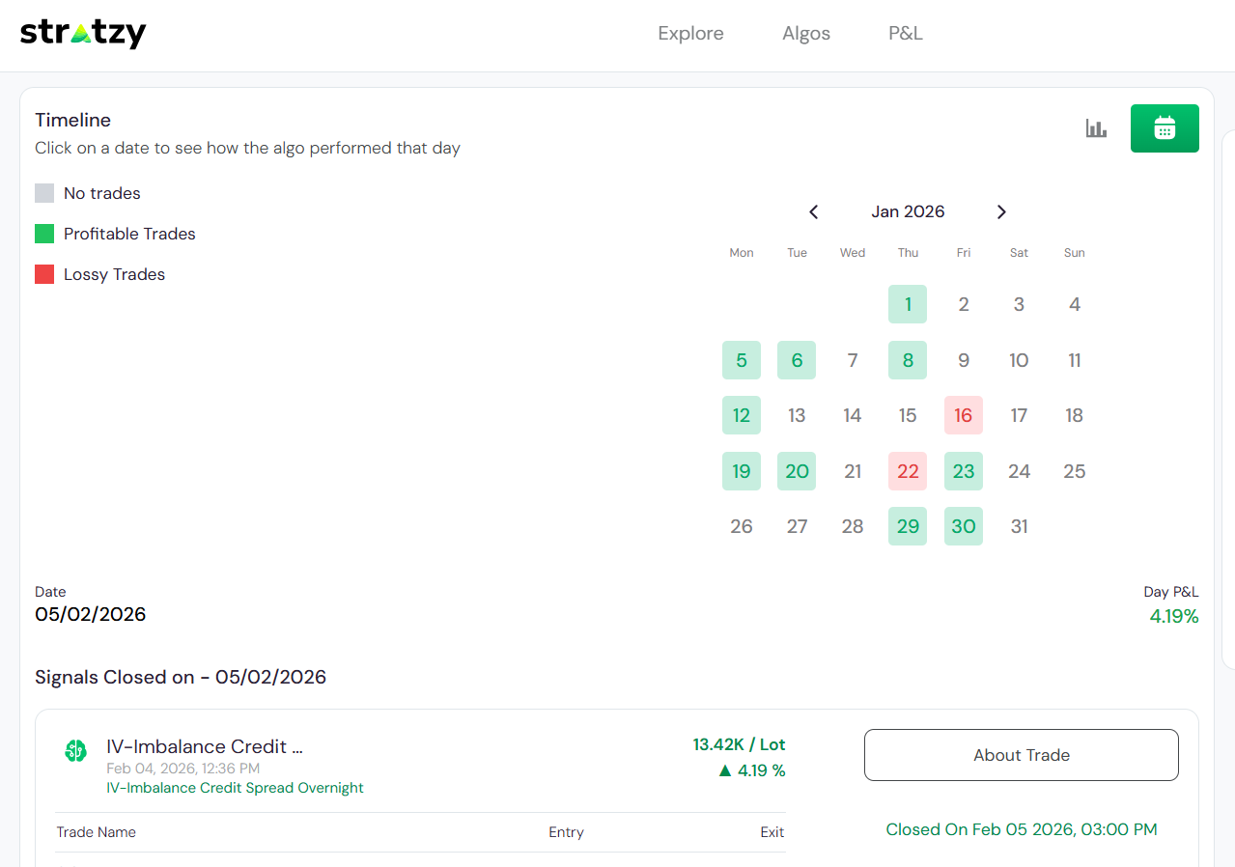Click the About Trade button
The image size is (1235, 867).
[x=1021, y=755]
